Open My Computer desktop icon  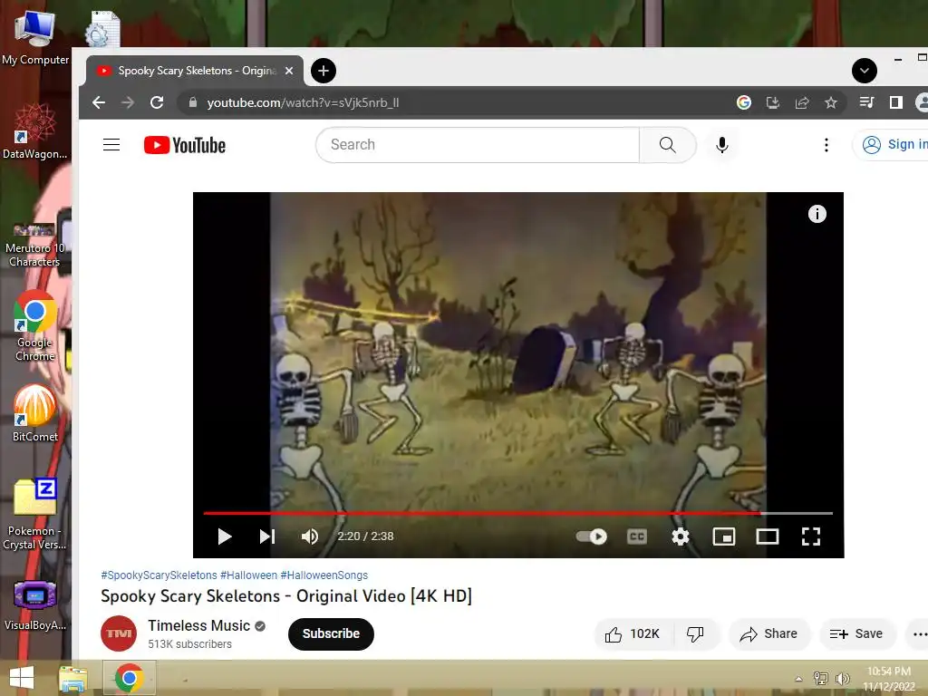35,37
